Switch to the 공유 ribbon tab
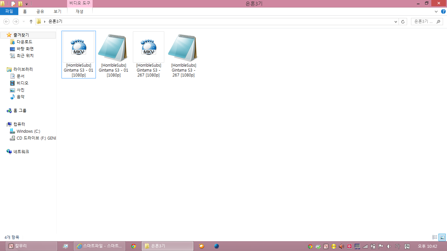This screenshot has width=447, height=251. pos(40,11)
